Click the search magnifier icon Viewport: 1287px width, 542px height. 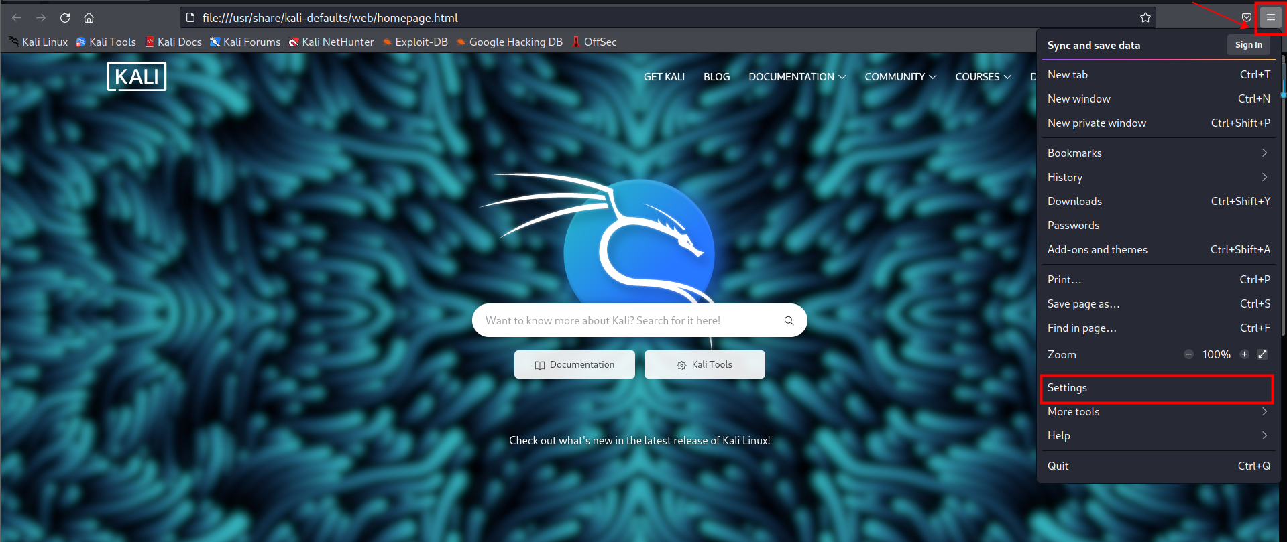pos(789,320)
